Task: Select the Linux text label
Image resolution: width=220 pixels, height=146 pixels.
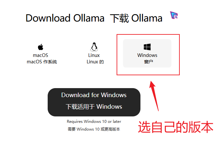Action: (94, 55)
